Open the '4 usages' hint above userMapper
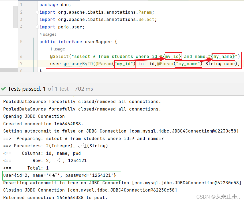The image size is (244, 202). coord(48,34)
